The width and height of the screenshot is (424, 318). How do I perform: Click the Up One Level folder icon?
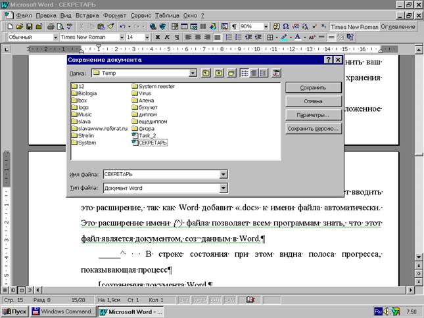(x=206, y=73)
